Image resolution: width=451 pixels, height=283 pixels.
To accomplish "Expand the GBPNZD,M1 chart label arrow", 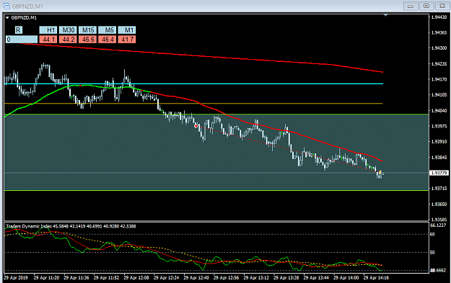I will tap(7, 18).
